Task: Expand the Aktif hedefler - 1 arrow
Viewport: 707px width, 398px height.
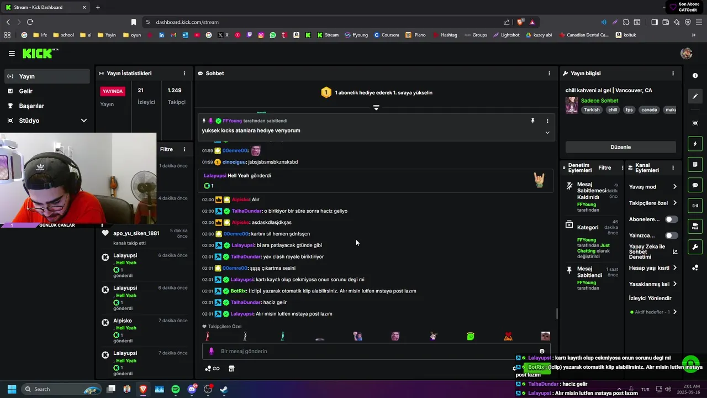Action: pyautogui.click(x=674, y=312)
